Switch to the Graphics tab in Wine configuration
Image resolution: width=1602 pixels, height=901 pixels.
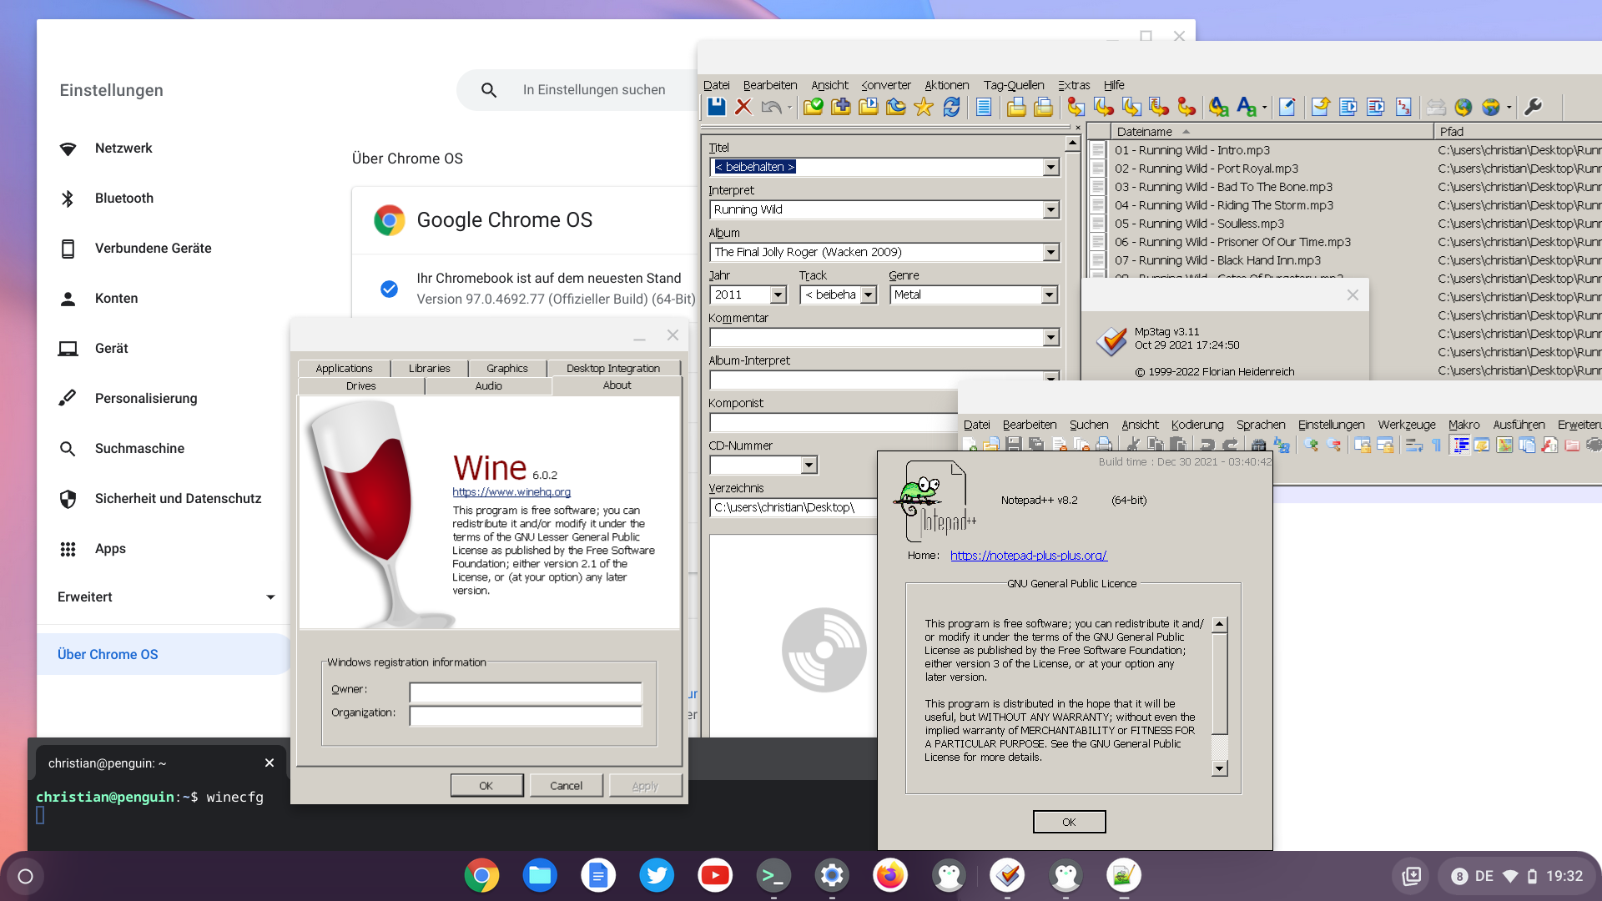tap(506, 368)
